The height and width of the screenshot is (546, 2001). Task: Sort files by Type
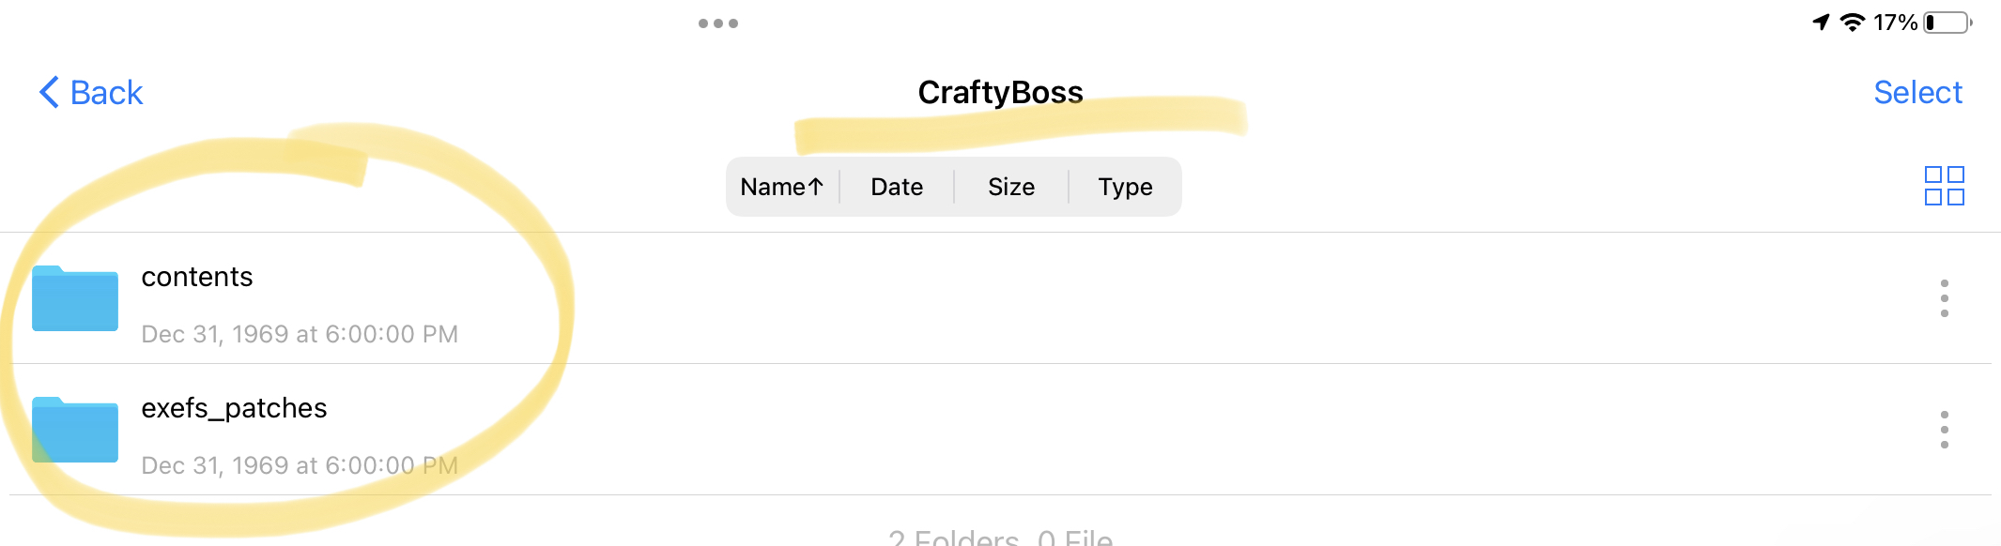click(1125, 187)
